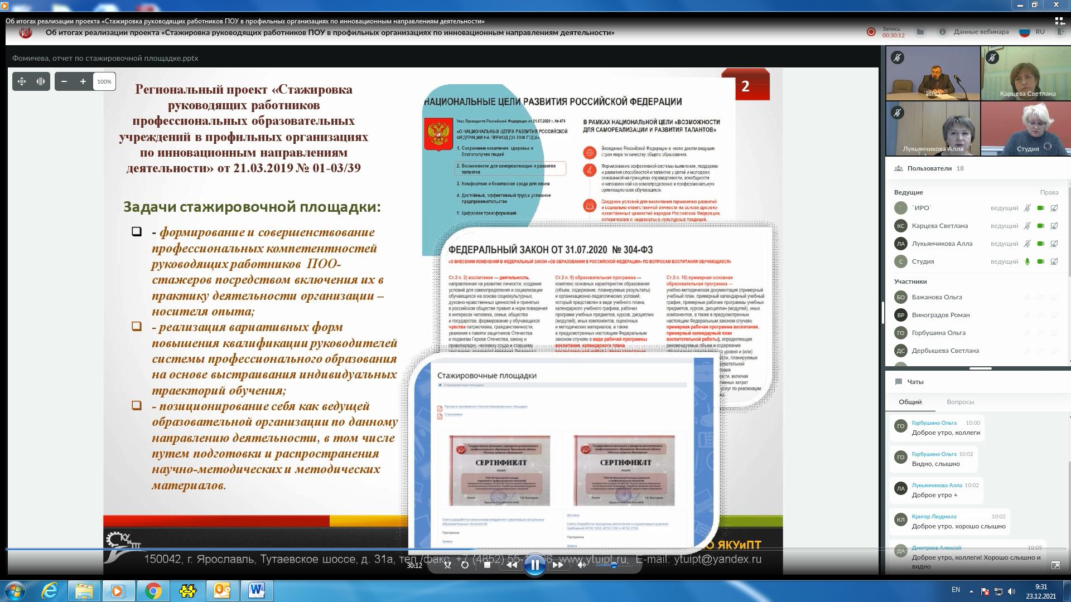This screenshot has height=602, width=1071.
Task: Open the RU language selector
Action: pyautogui.click(x=1033, y=32)
